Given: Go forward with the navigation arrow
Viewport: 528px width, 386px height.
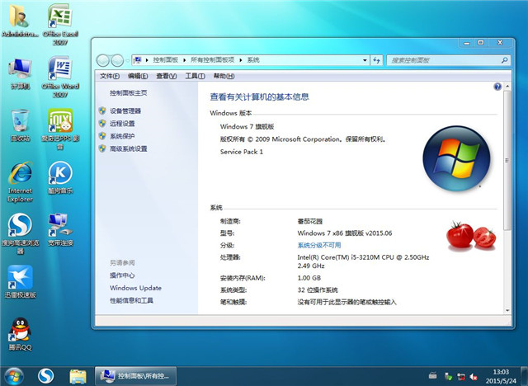Looking at the screenshot, I should [x=117, y=60].
